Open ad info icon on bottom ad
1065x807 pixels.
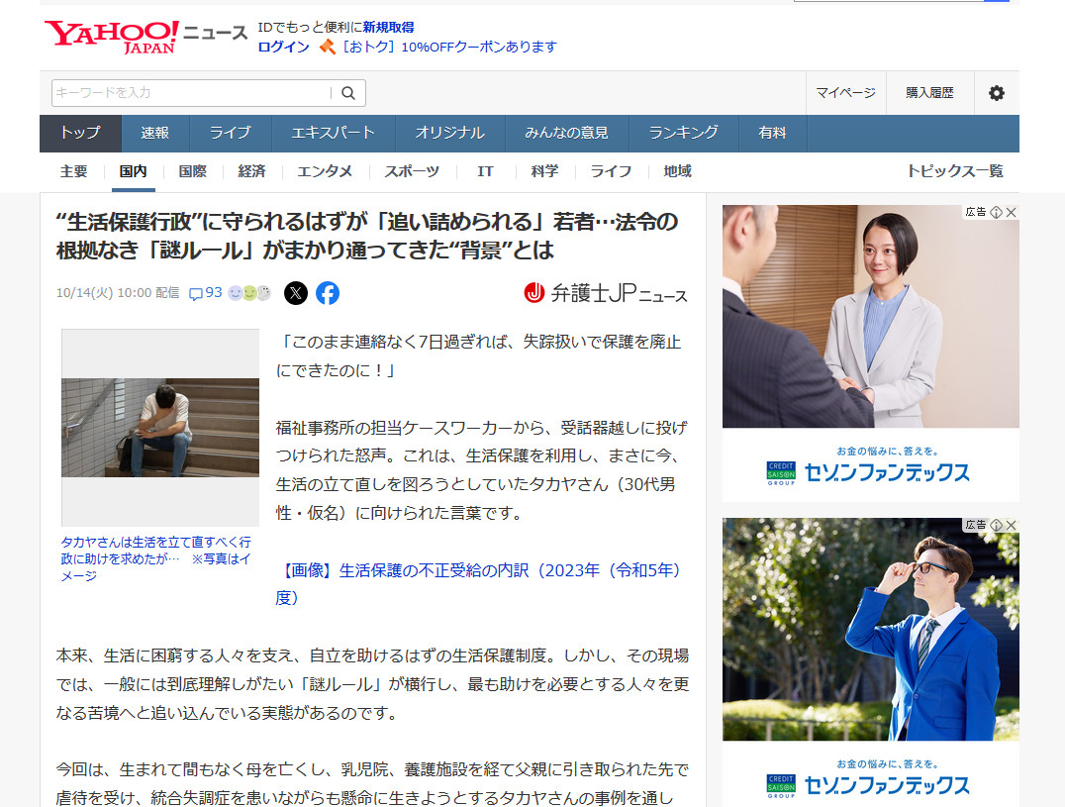[997, 525]
